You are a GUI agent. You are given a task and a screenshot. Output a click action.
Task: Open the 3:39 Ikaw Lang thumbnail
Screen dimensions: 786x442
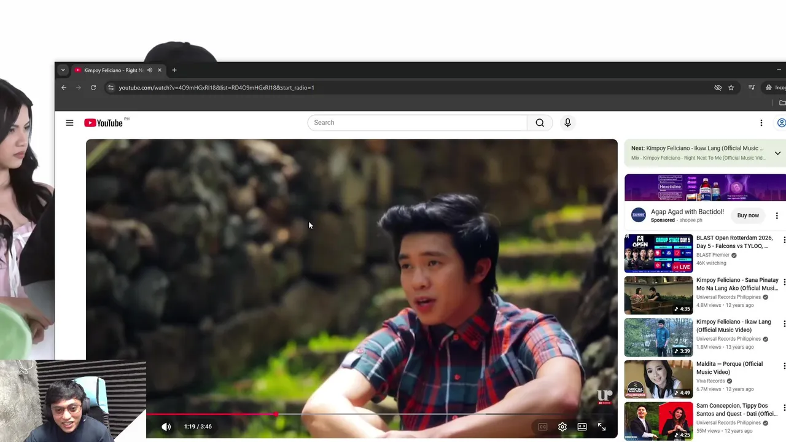coord(658,337)
